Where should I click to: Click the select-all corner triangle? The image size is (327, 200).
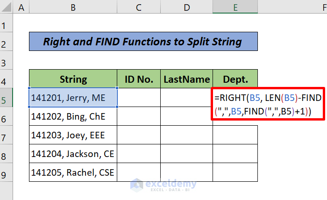(x=7, y=7)
